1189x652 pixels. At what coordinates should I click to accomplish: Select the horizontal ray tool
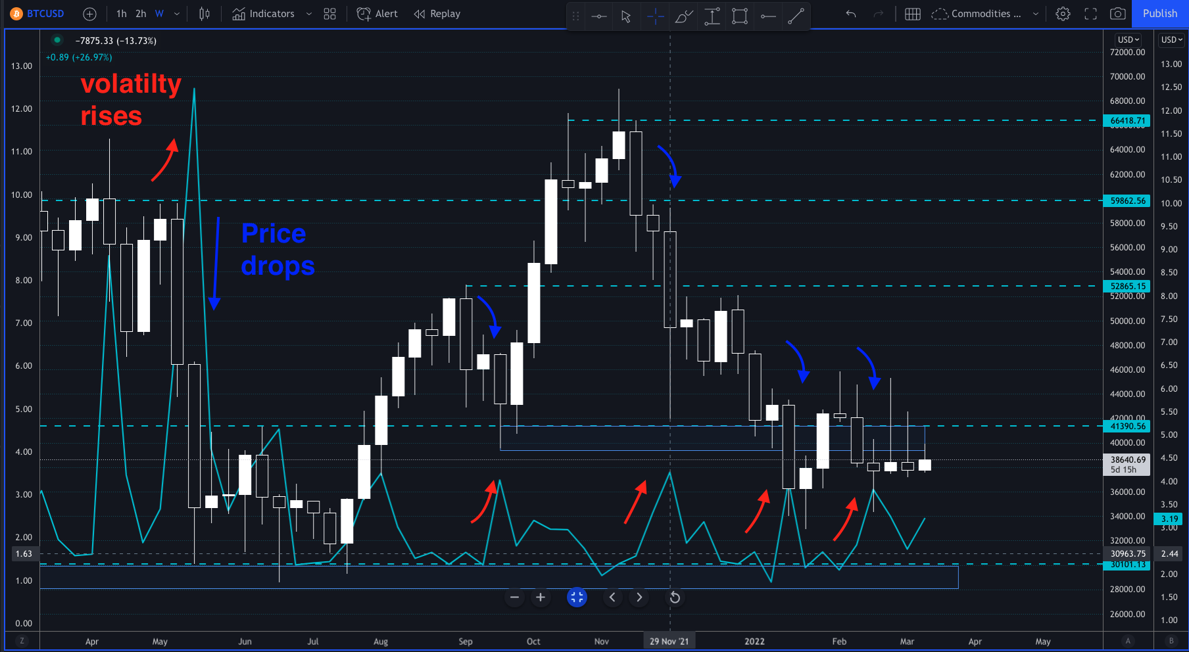(x=768, y=16)
